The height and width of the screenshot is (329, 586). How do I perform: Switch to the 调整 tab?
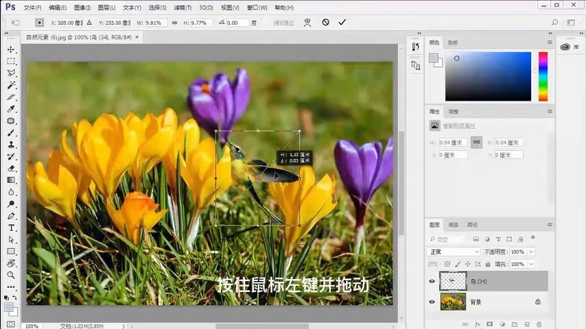[453, 111]
